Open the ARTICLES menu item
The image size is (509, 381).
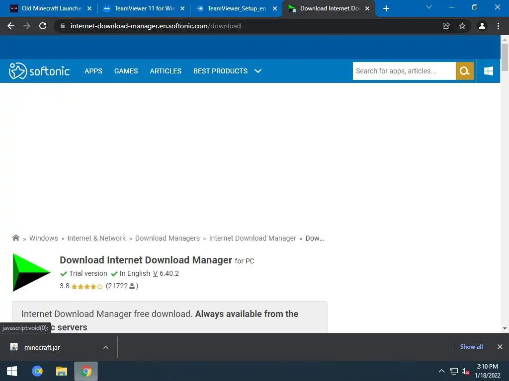166,71
